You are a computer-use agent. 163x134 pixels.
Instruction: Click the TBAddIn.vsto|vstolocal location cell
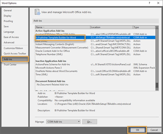[110, 38]
